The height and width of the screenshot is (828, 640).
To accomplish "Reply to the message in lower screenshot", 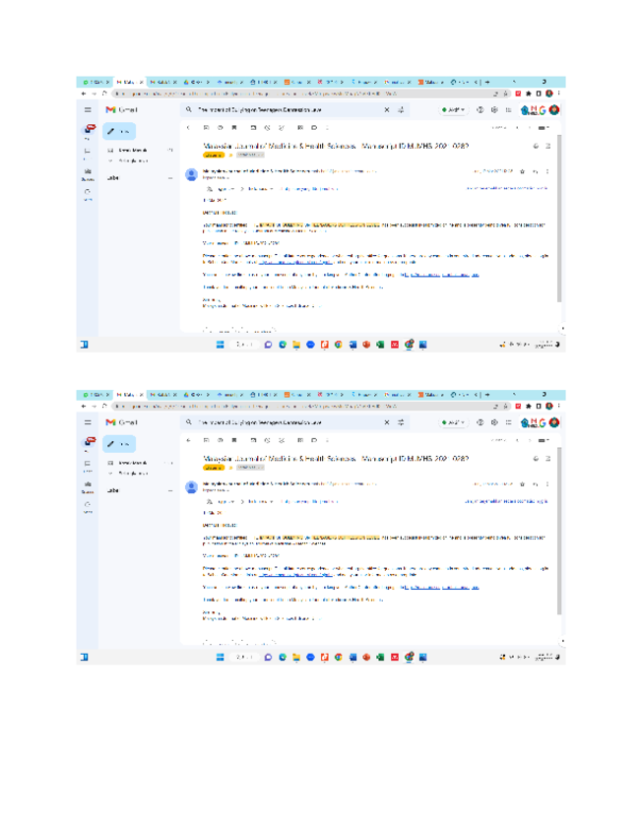I will click(535, 483).
